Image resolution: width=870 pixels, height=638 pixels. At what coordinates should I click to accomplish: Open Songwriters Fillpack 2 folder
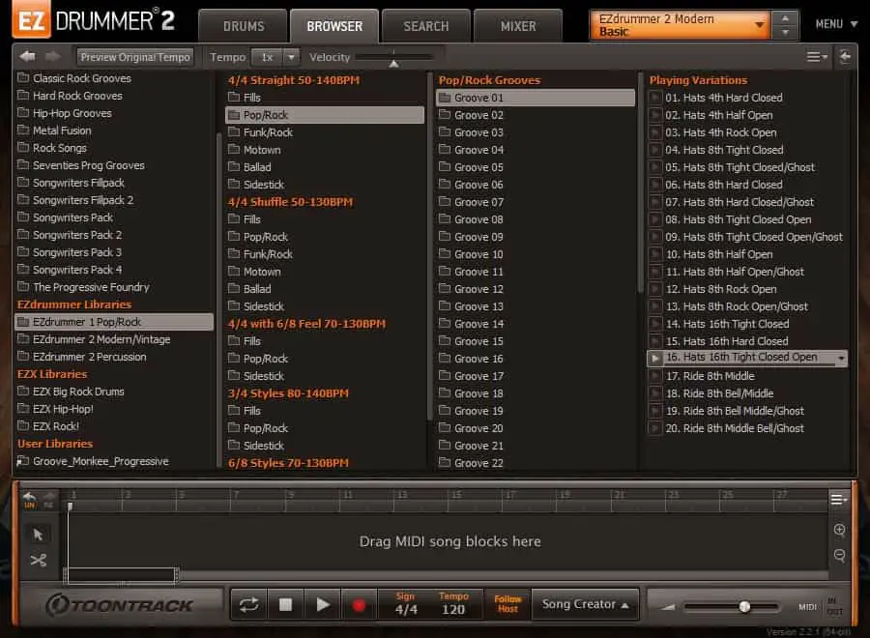75,200
